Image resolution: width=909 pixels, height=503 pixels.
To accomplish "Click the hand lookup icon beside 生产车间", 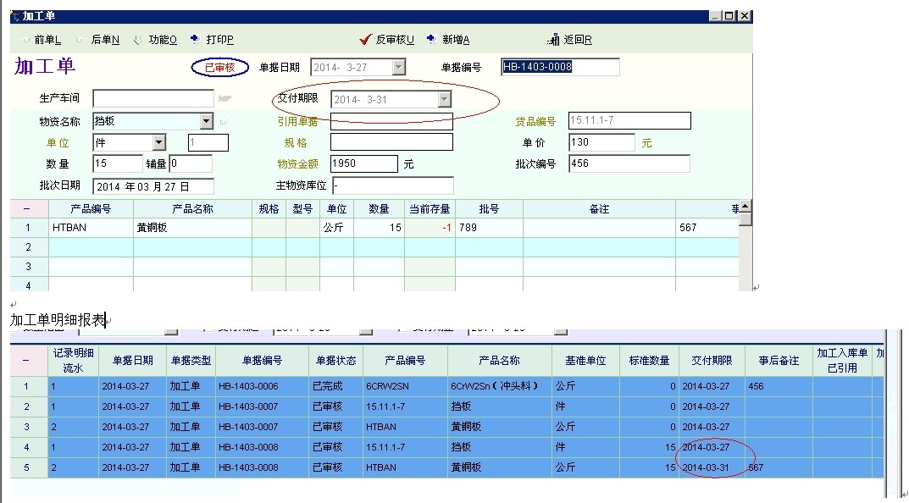I will 224,99.
